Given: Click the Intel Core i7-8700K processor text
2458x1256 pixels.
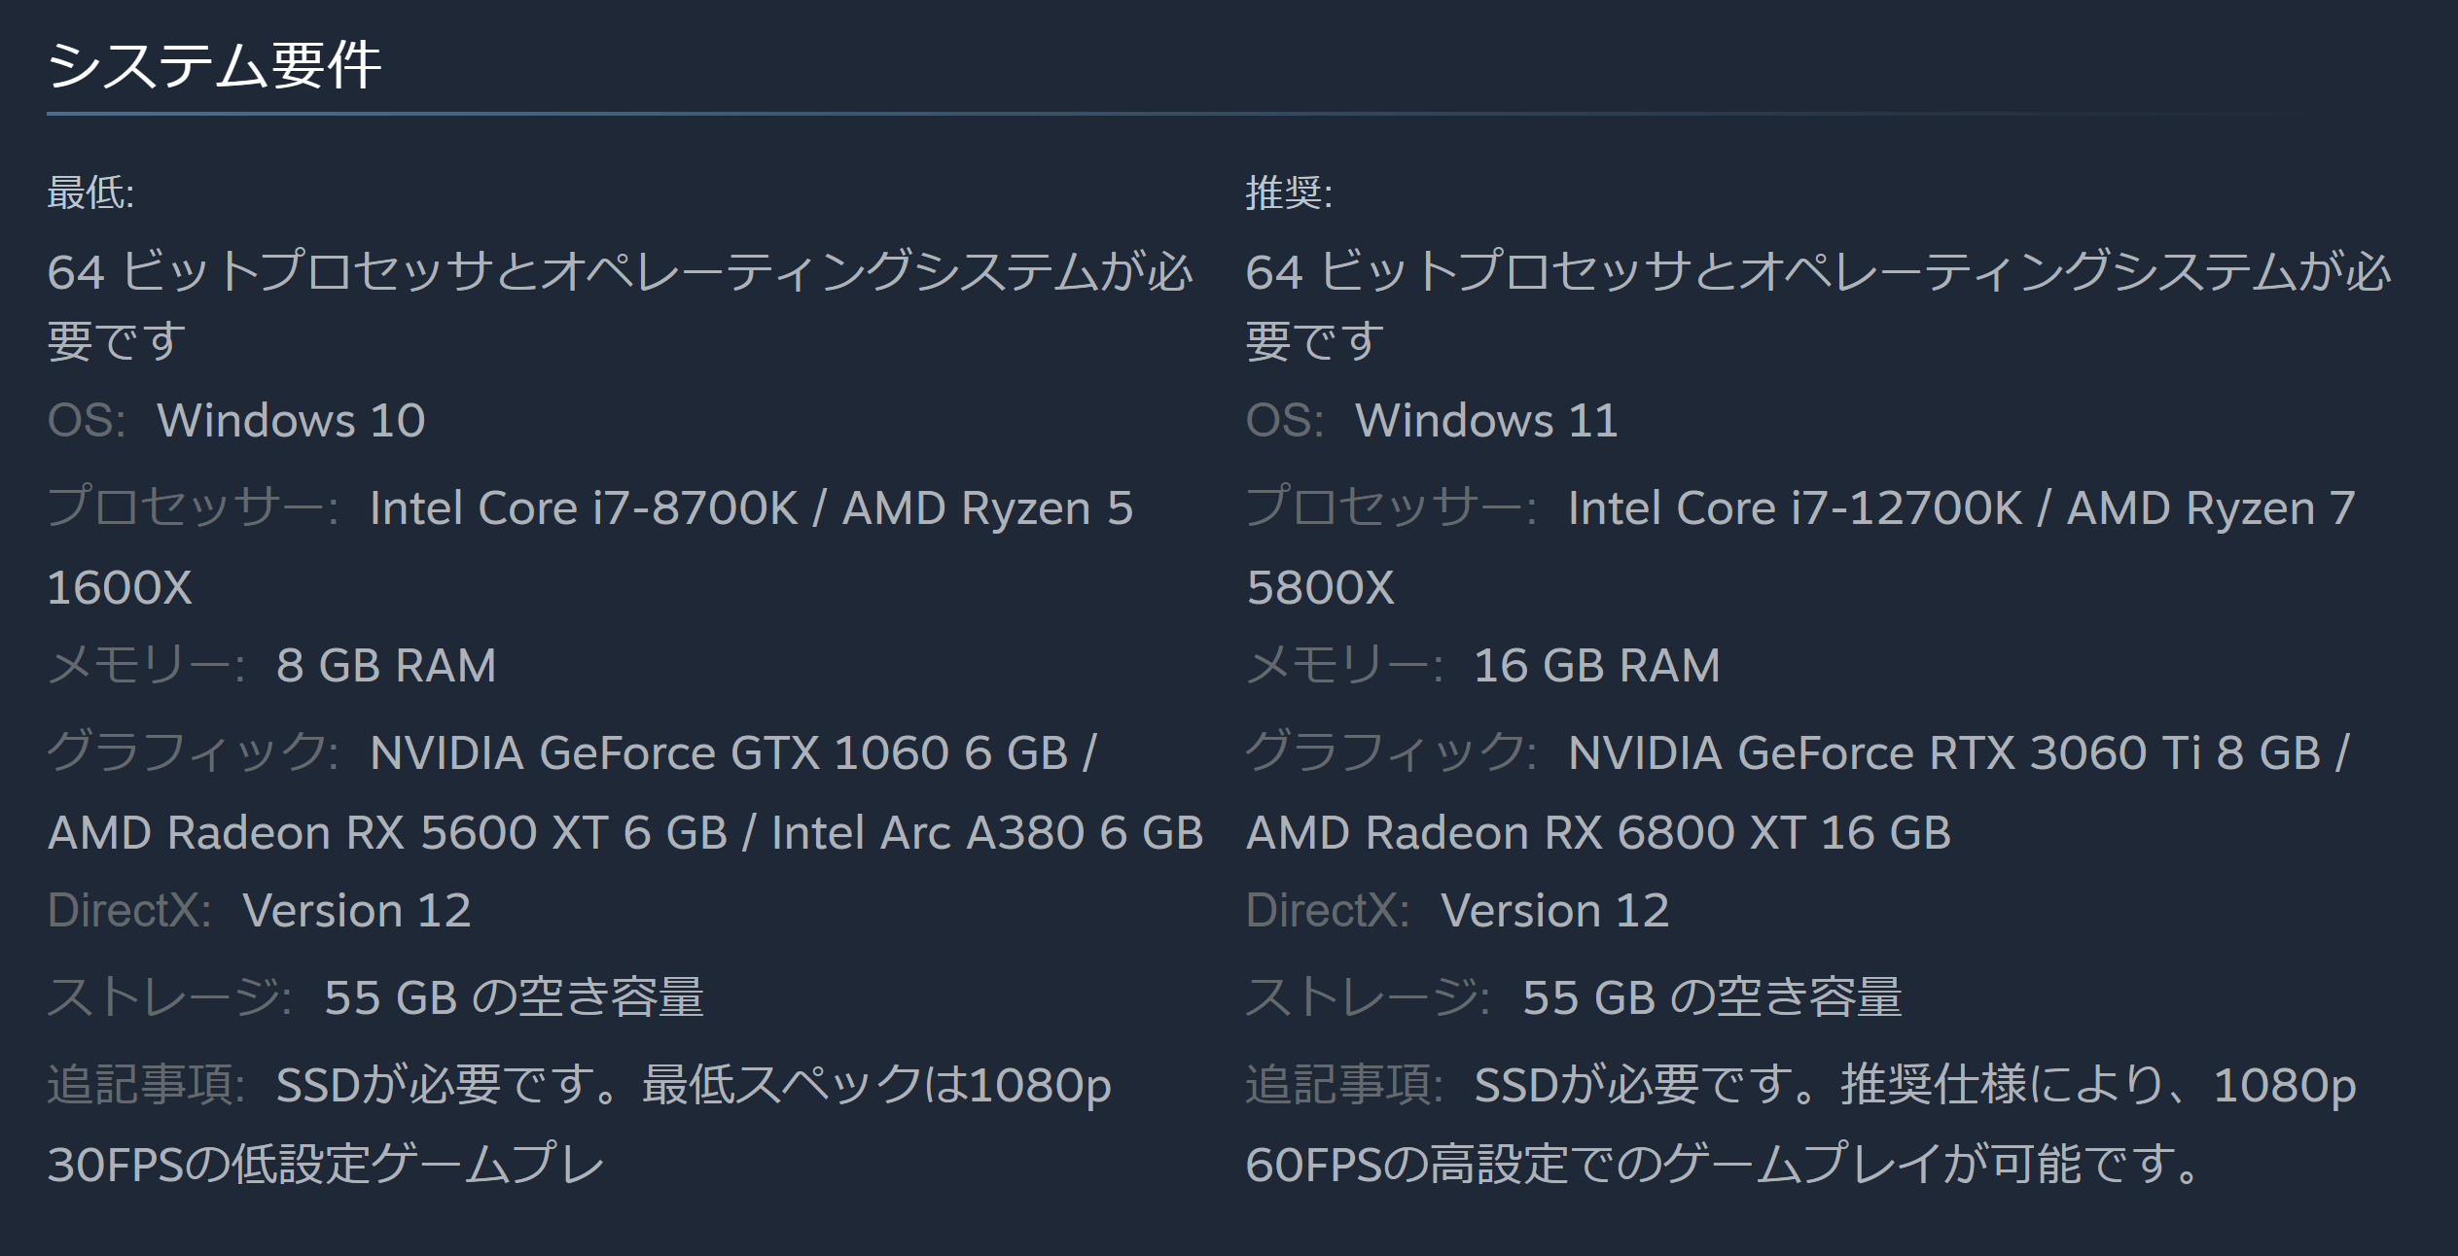Looking at the screenshot, I should tap(584, 508).
